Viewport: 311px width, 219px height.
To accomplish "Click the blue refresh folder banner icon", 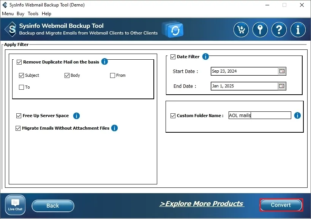I will coord(172,29).
